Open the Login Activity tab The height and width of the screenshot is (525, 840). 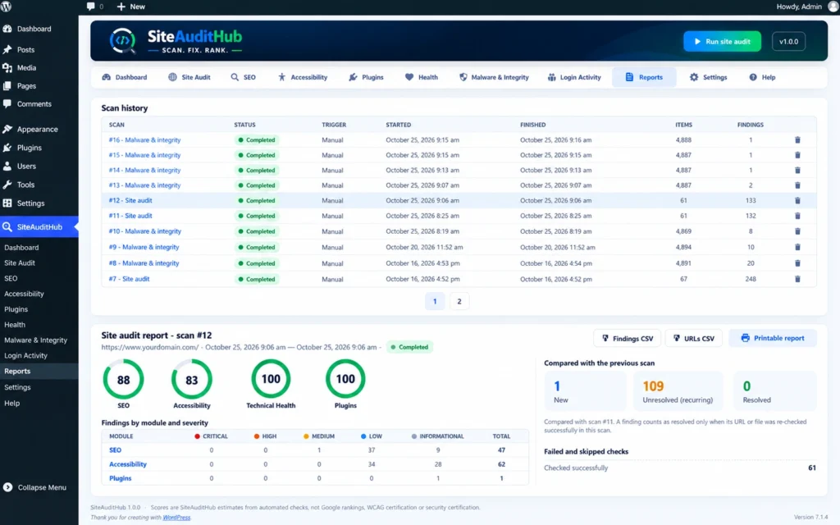[x=574, y=77]
